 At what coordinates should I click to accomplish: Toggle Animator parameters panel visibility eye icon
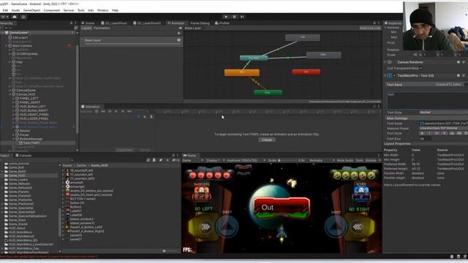point(180,28)
